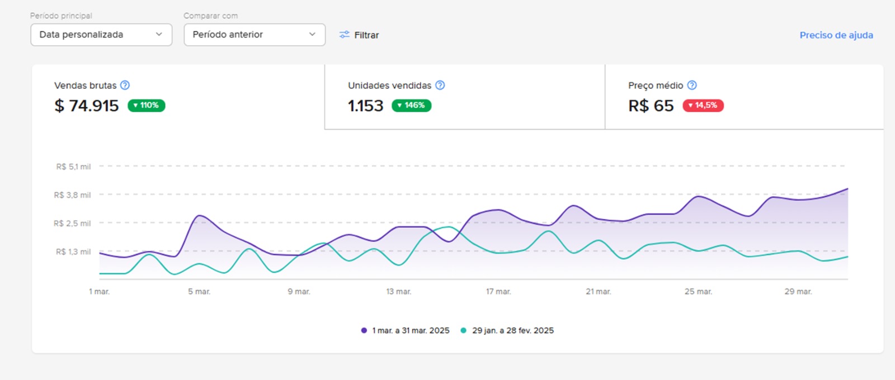Click the Filtrar button label
The height and width of the screenshot is (380, 895).
[x=366, y=35]
